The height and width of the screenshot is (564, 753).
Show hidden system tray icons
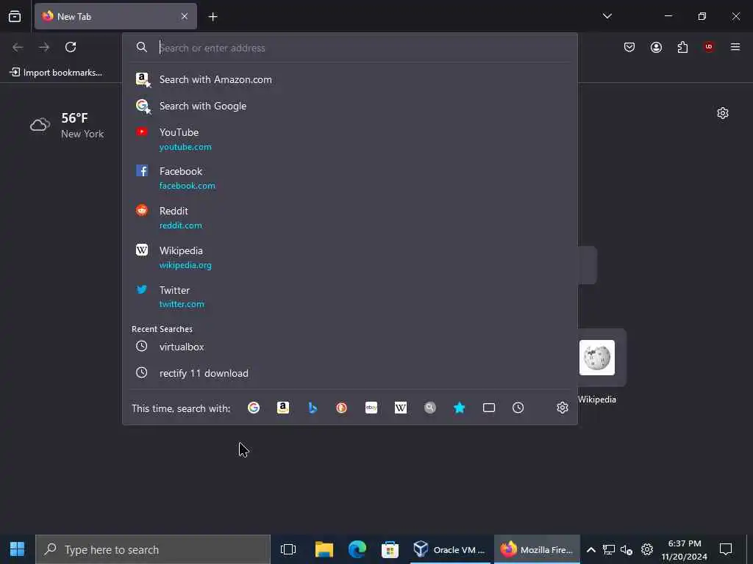pos(591,549)
